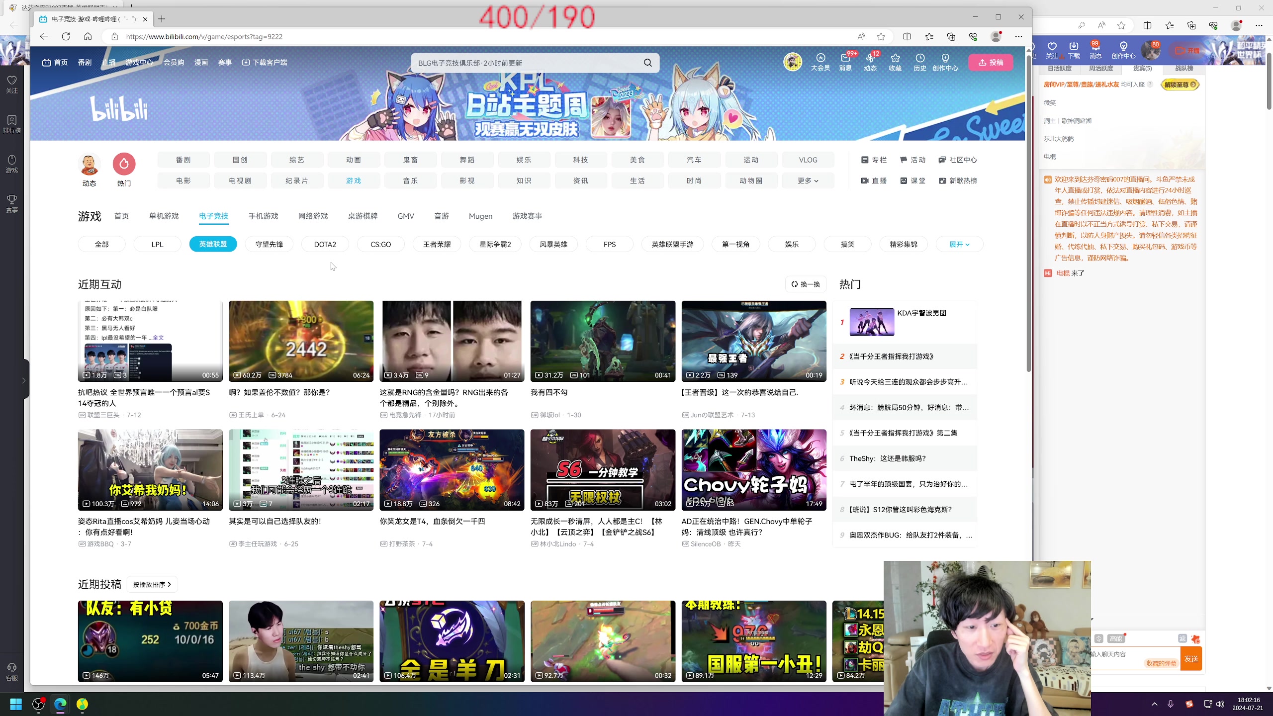This screenshot has height=716, width=1273.
Task: Open KDA宇智波男团 hot list thumbnail
Action: [x=872, y=322]
